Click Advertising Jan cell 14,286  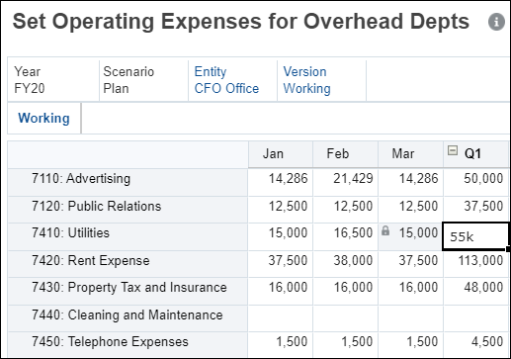[281, 182]
